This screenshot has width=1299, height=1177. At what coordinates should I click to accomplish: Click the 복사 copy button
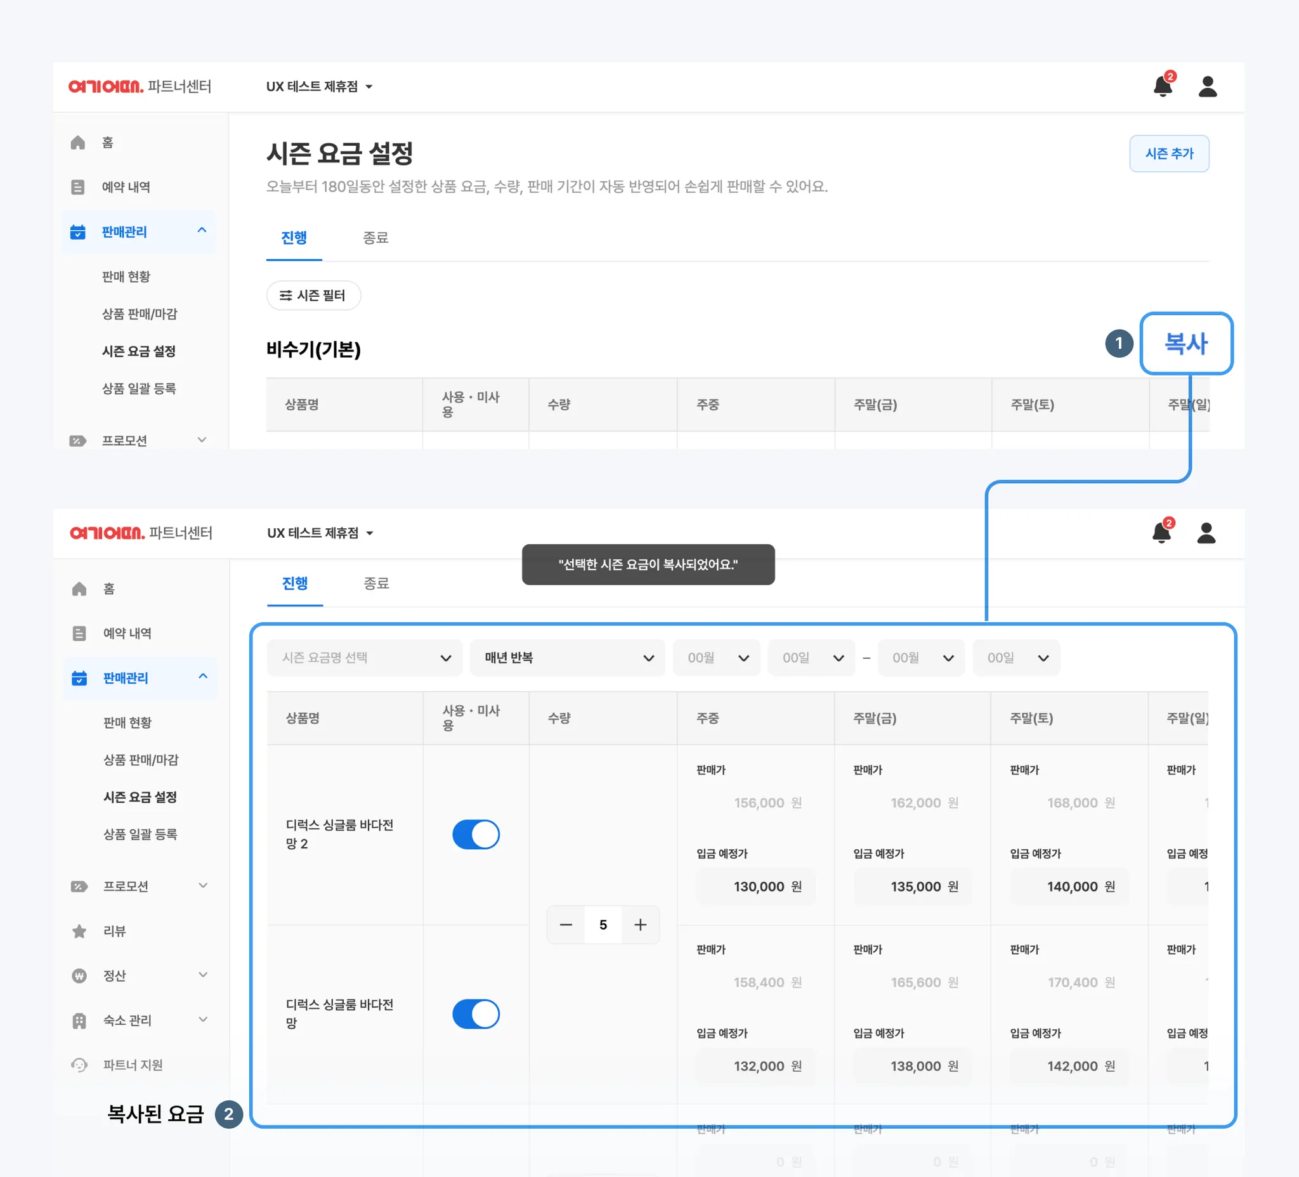click(1185, 343)
